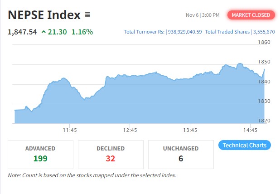Click the 13:45 time axis label

190,130
